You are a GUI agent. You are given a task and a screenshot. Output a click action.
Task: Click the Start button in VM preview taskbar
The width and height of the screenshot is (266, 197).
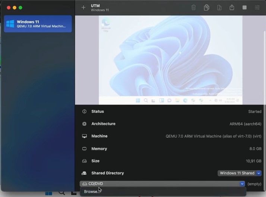click(138, 101)
